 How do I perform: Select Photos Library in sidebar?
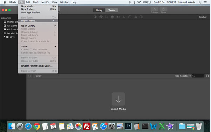pos(11,22)
